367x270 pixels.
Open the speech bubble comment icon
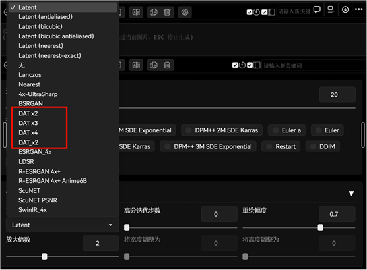click(x=317, y=10)
